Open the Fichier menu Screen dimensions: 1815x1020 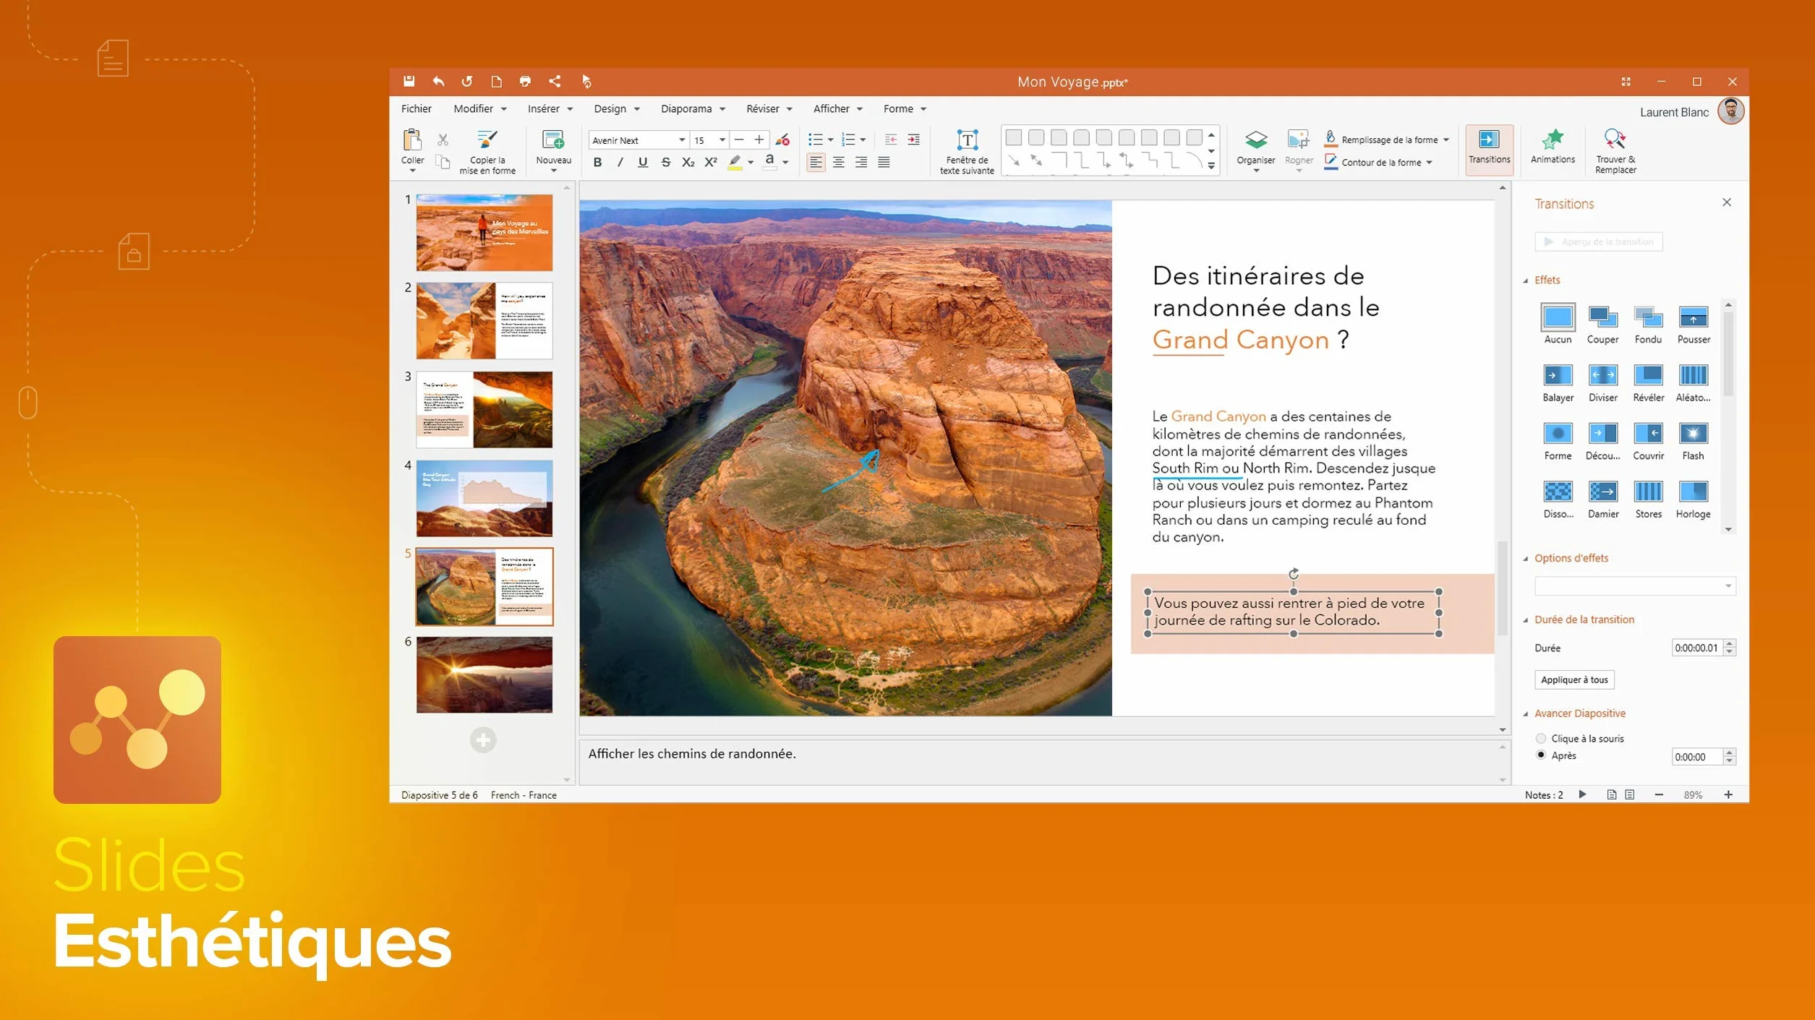point(416,108)
